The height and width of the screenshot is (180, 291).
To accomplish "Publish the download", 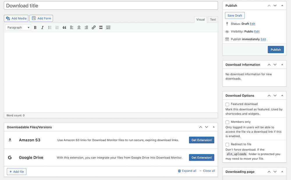I will click(x=276, y=50).
